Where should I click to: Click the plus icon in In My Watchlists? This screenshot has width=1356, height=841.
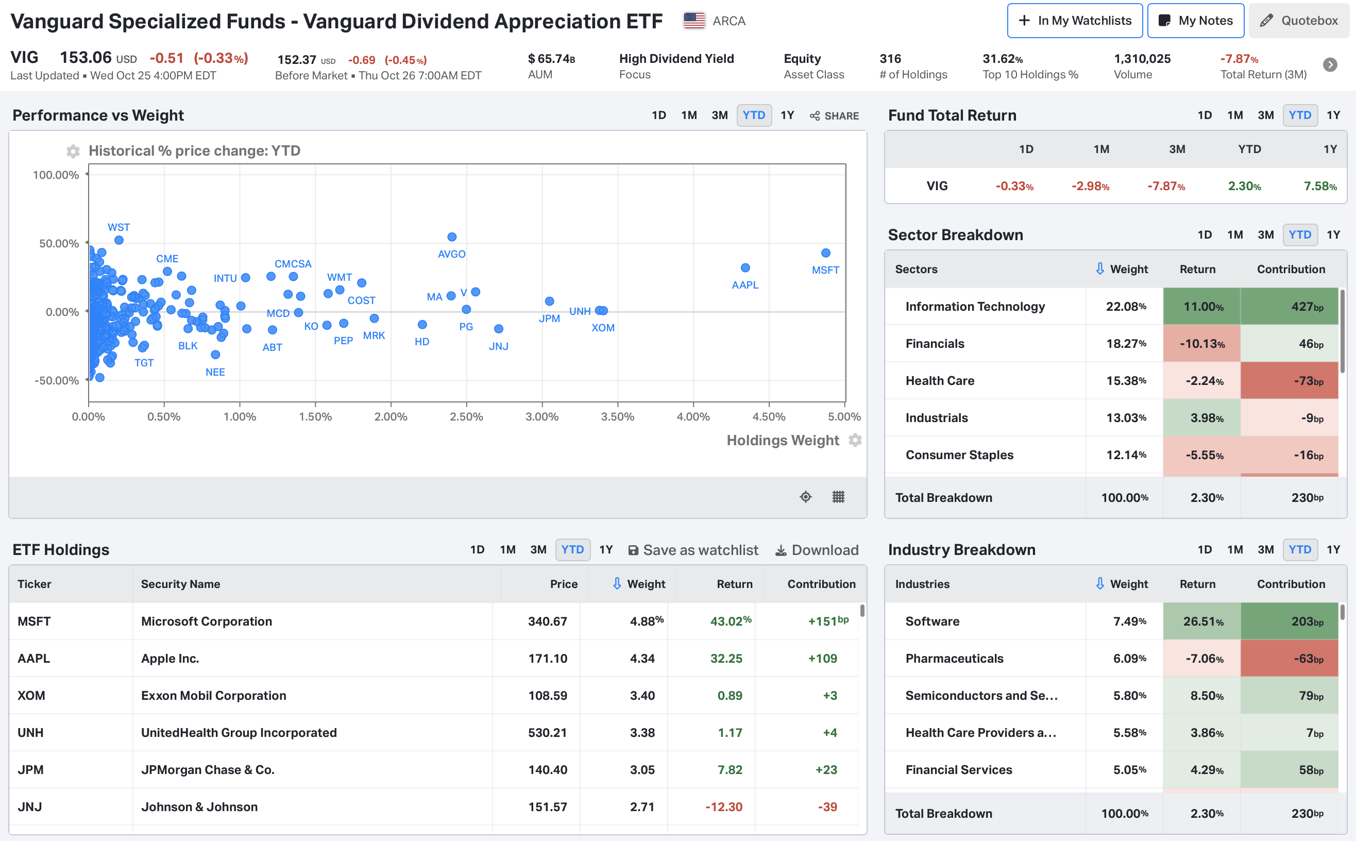(x=1024, y=21)
